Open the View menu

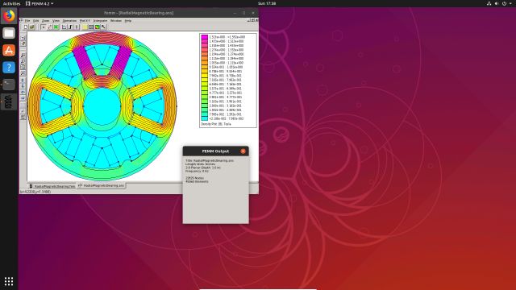(x=56, y=21)
